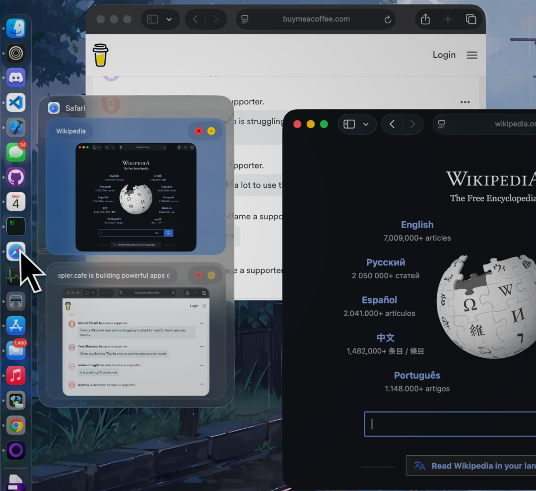
Task: Show tab overview in buymeacoffee window
Action: 471,19
